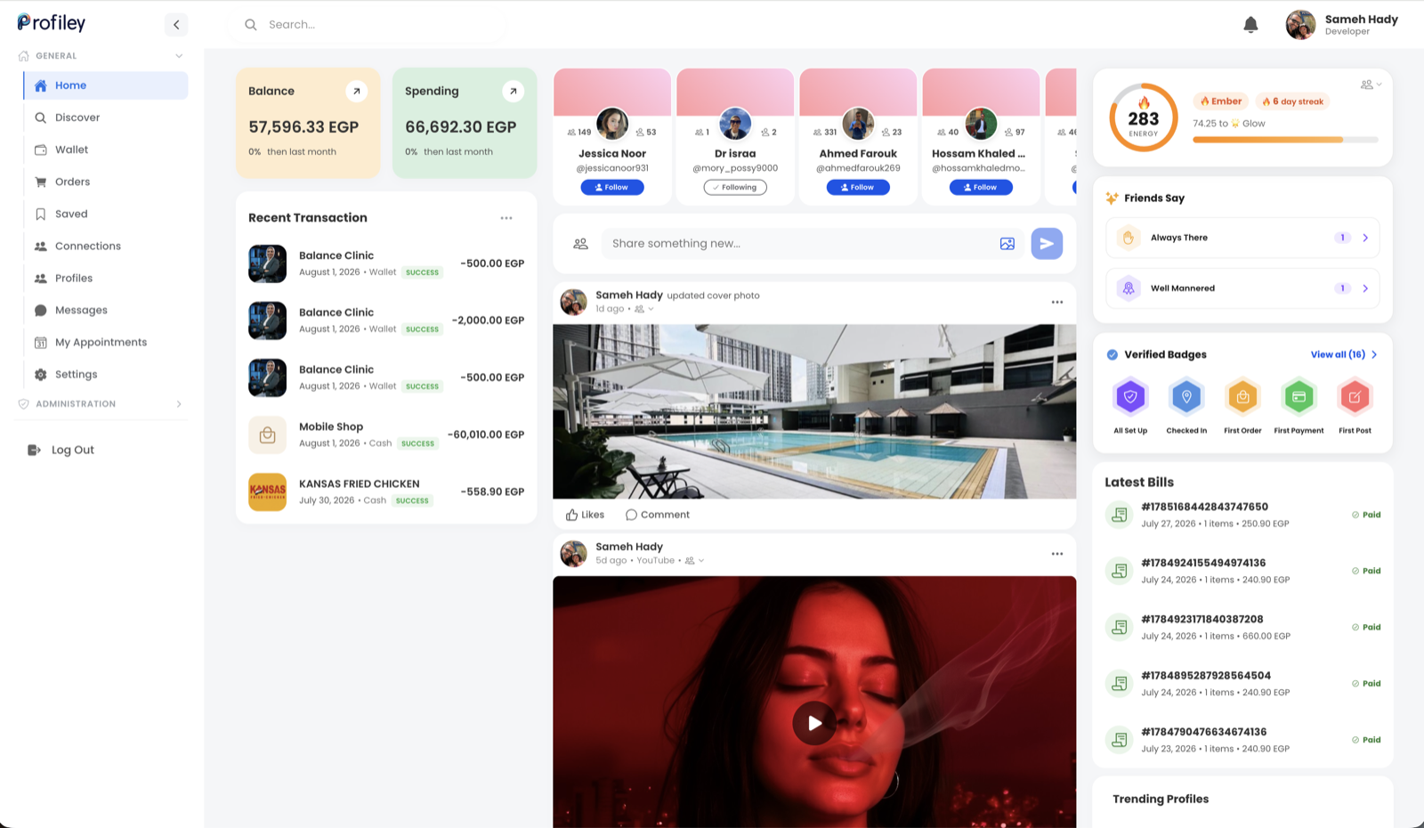Follow Ahmed Farouk
Image resolution: width=1424 pixels, height=828 pixels.
click(x=858, y=187)
